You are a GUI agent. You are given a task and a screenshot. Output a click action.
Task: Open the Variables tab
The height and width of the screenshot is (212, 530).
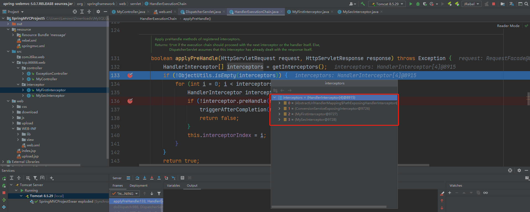[x=173, y=186]
